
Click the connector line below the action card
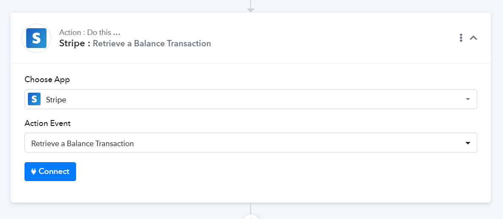[x=251, y=208]
